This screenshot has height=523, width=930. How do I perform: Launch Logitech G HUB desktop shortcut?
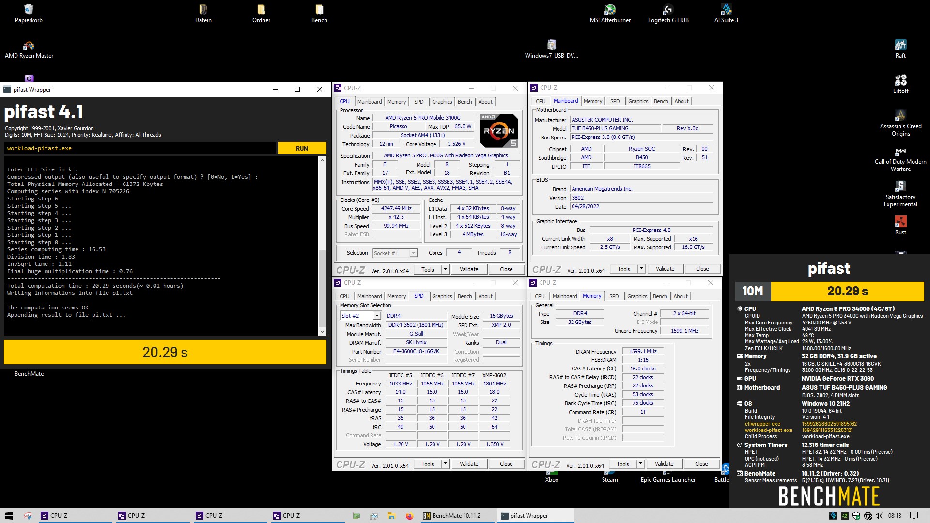(x=668, y=13)
